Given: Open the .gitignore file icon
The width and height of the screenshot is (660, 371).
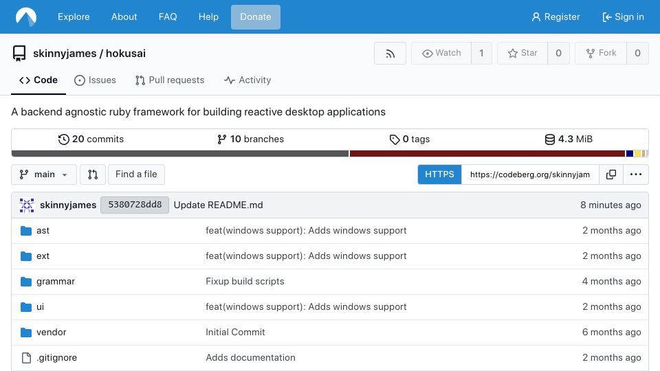Looking at the screenshot, I should pyautogui.click(x=26, y=357).
